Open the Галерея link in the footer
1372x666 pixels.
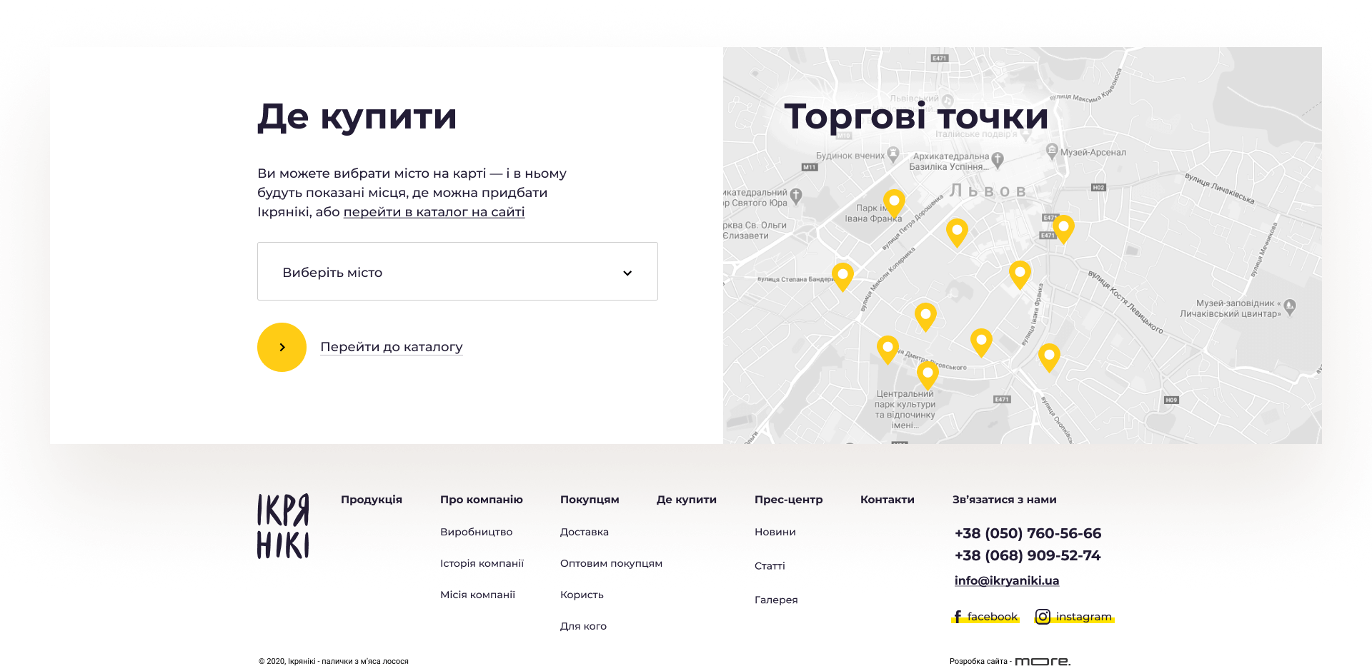775,600
